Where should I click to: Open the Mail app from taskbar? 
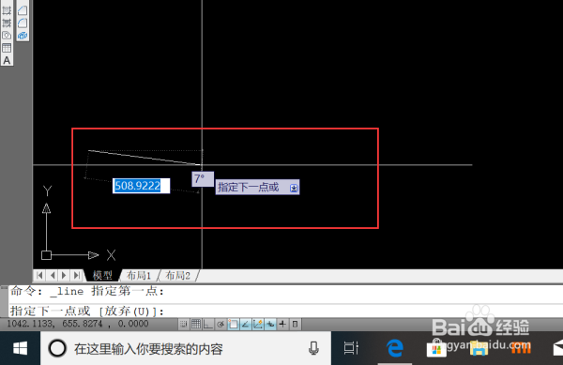(x=558, y=348)
